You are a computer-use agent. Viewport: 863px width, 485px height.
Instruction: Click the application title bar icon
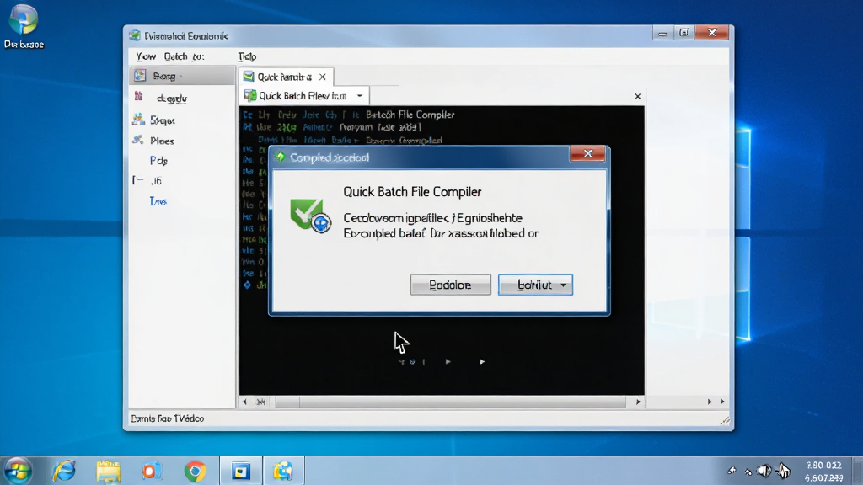point(135,35)
